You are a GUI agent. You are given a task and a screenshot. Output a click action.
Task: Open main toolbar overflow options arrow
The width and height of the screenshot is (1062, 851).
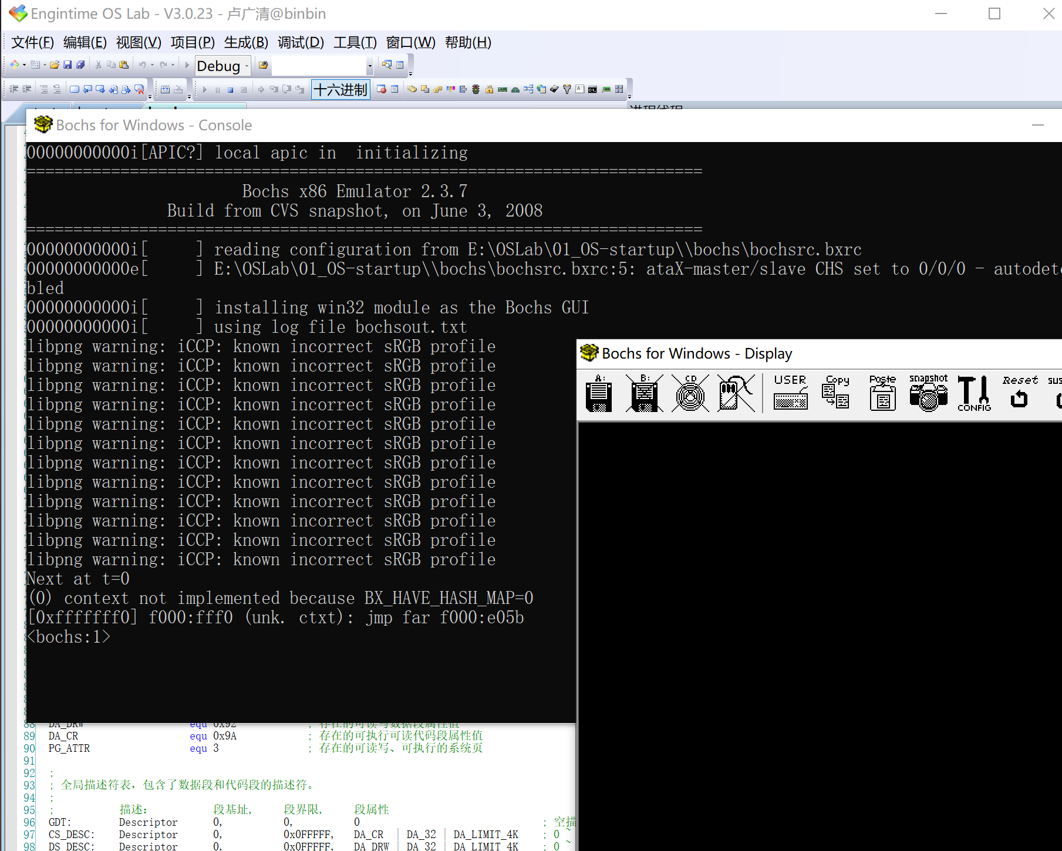click(410, 74)
